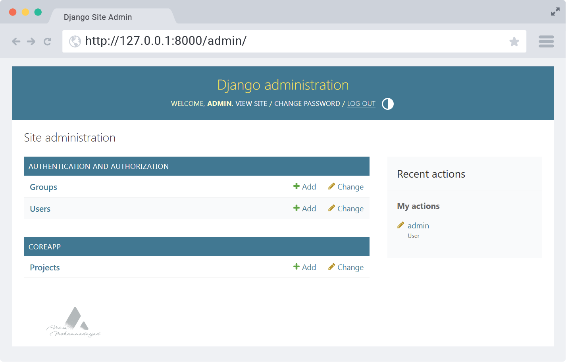This screenshot has height=362, width=566.
Task: Click the fullscreen expand arrows icon
Action: pyautogui.click(x=555, y=12)
